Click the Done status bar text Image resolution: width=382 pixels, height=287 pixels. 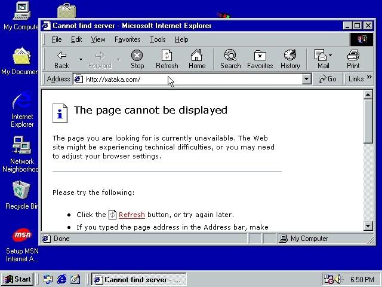[x=61, y=239]
